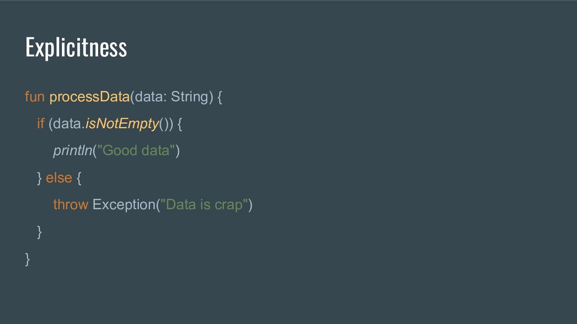Click the Explicitness slide title

pos(76,47)
